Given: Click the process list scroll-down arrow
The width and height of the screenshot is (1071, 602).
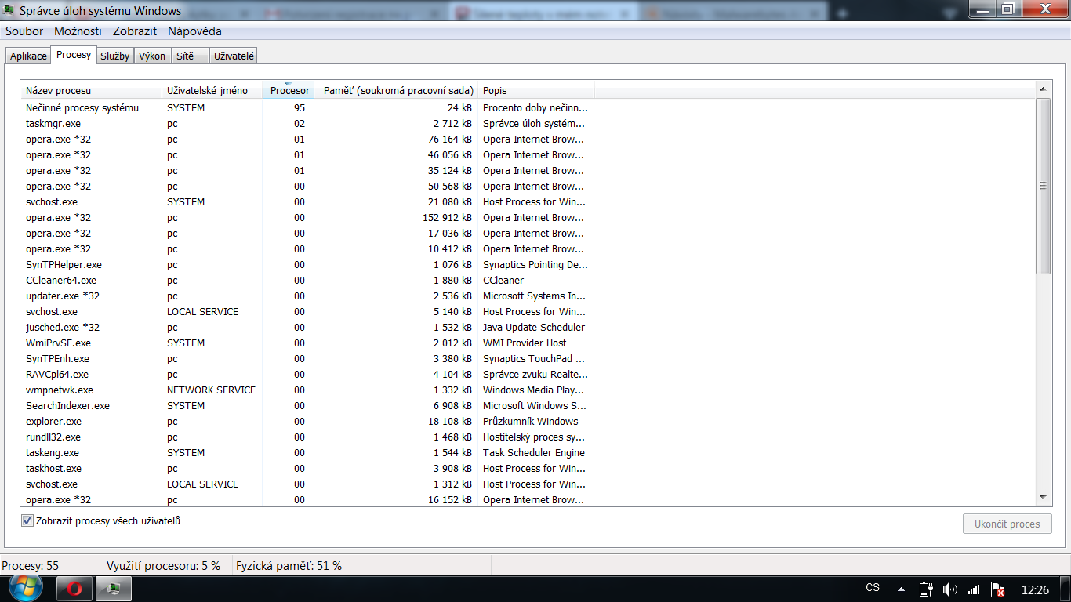Looking at the screenshot, I should pyautogui.click(x=1043, y=498).
